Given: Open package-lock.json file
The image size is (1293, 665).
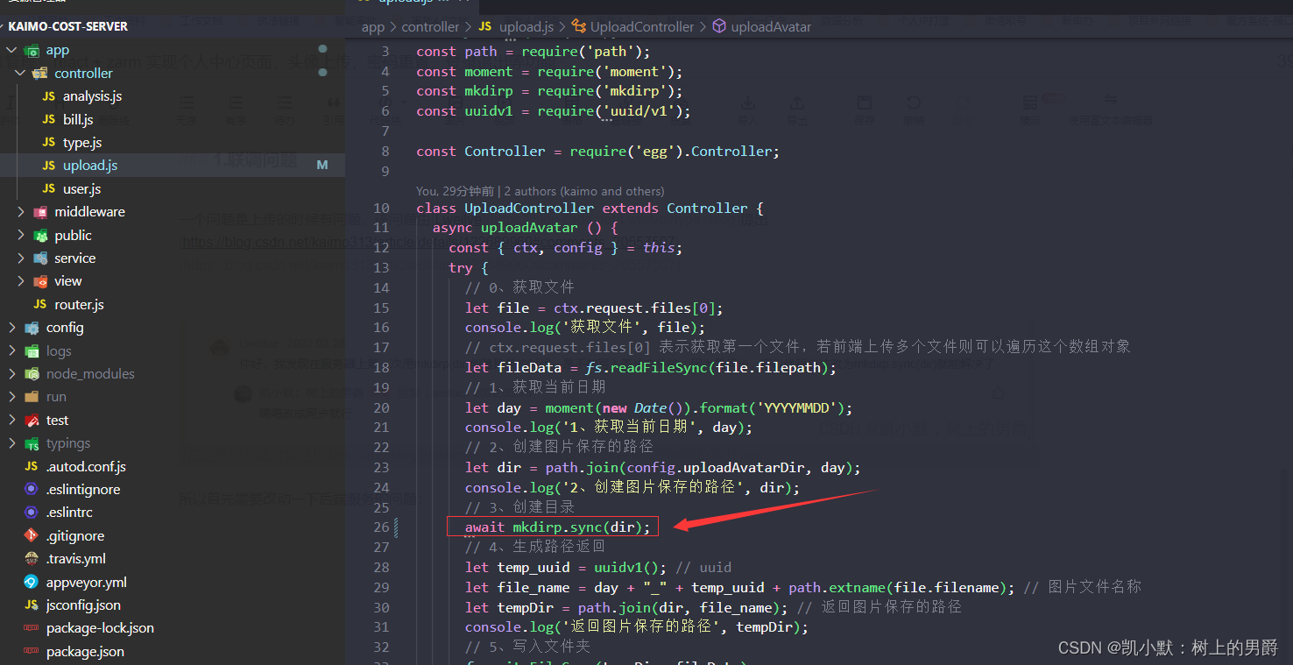Looking at the screenshot, I should pyautogui.click(x=100, y=628).
